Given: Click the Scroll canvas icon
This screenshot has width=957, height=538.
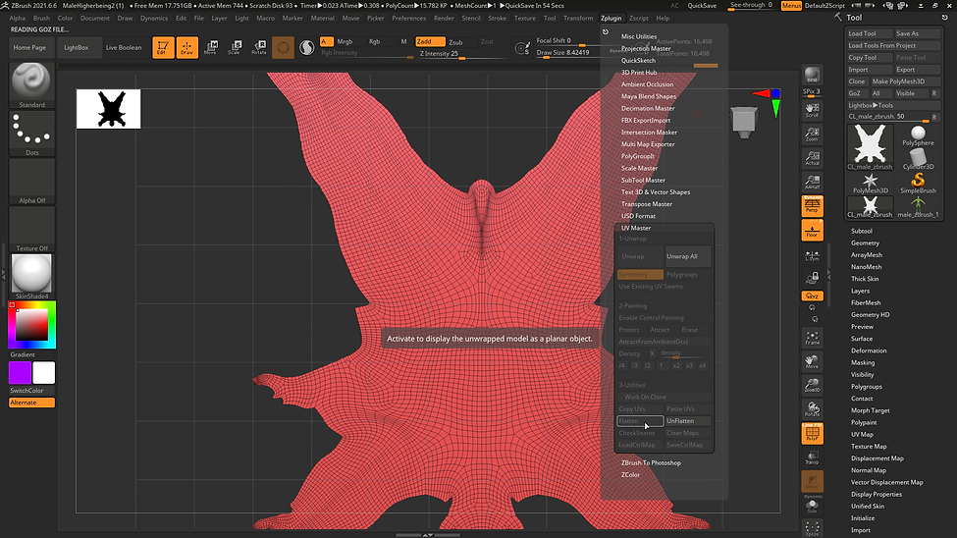Looking at the screenshot, I should coord(812,109).
